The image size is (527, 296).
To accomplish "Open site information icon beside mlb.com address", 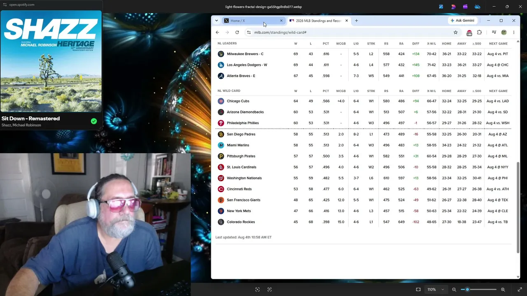I will (249, 32).
